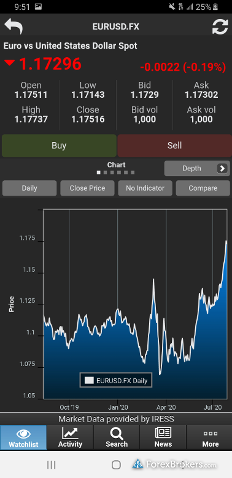Open the Daily interval dropdown
The height and width of the screenshot is (478, 232).
click(x=29, y=188)
